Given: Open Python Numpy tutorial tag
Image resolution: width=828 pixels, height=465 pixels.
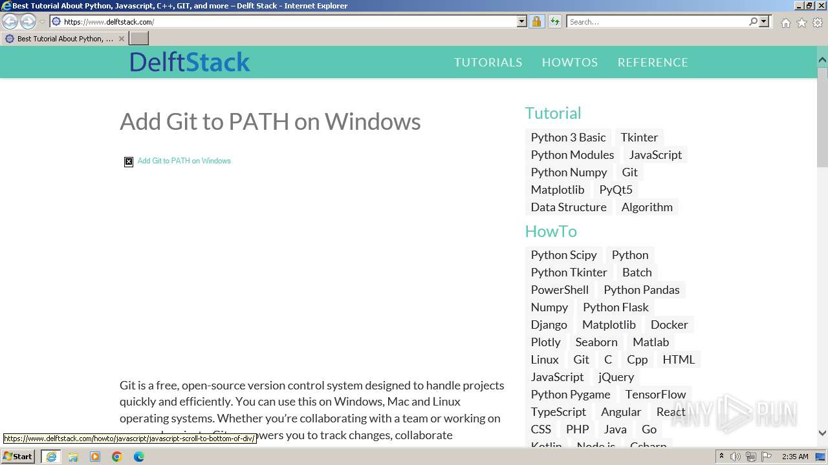Looking at the screenshot, I should [569, 172].
